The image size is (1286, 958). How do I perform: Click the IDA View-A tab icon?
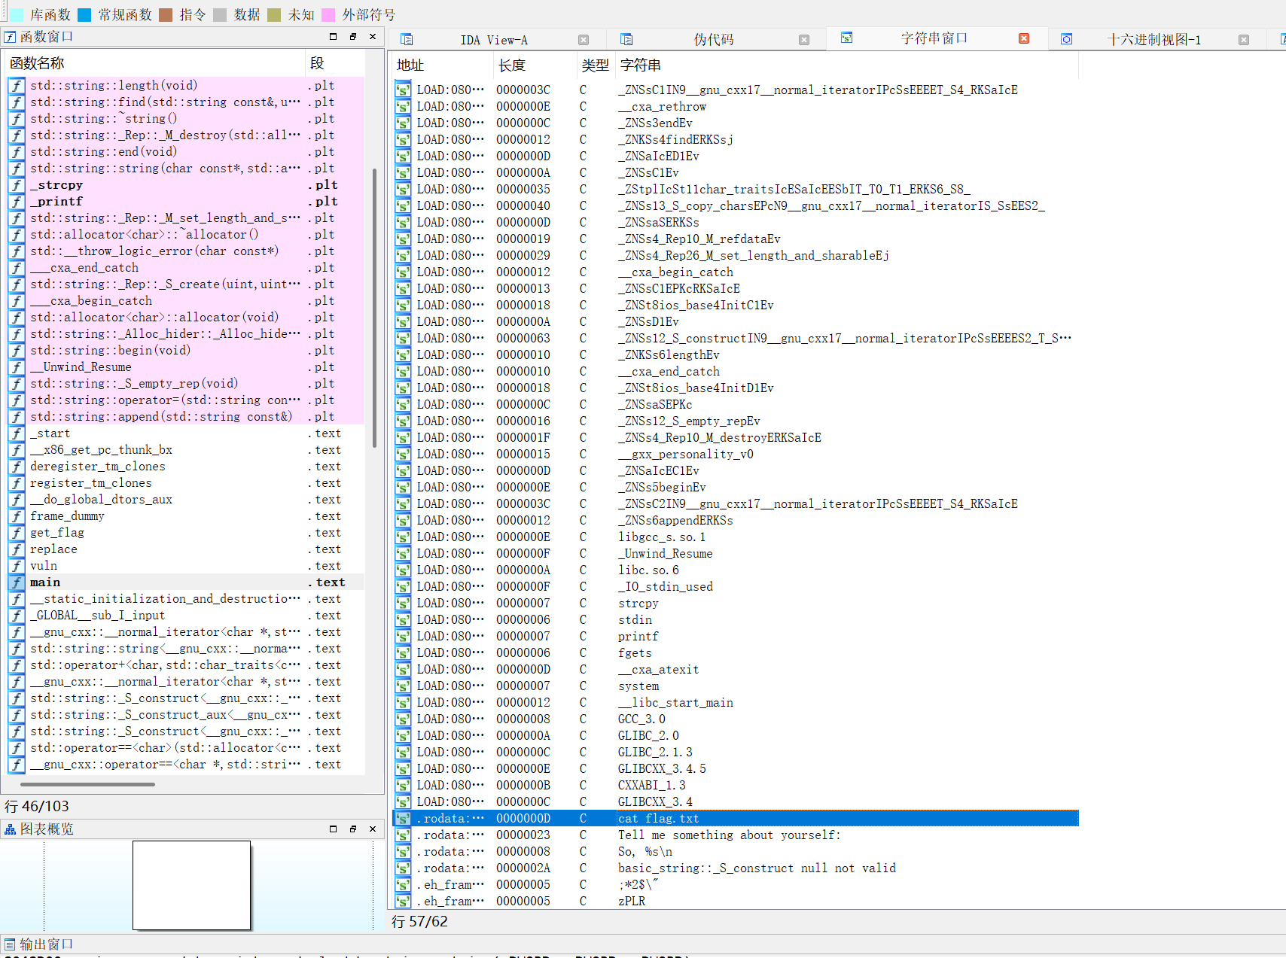point(407,40)
